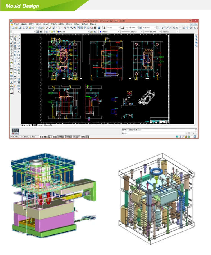211x255 pixels.
Task: Click the SW1463 drawing thumbnail
Action: tap(16, 131)
